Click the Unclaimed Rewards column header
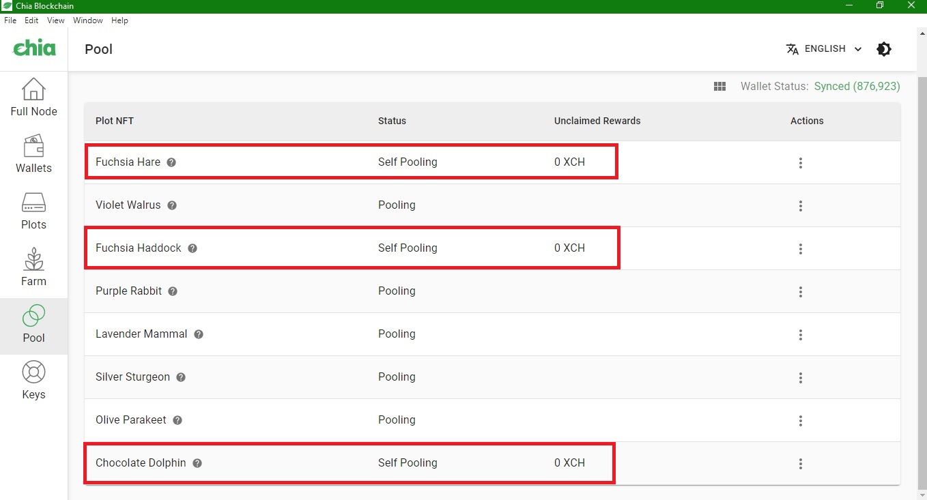The width and height of the screenshot is (927, 500). 597,121
